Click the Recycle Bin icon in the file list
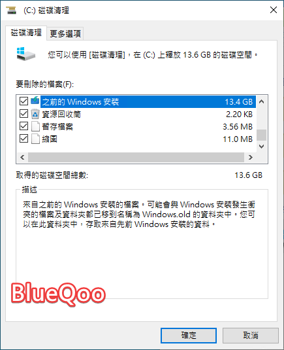284x350 pixels. (35, 114)
